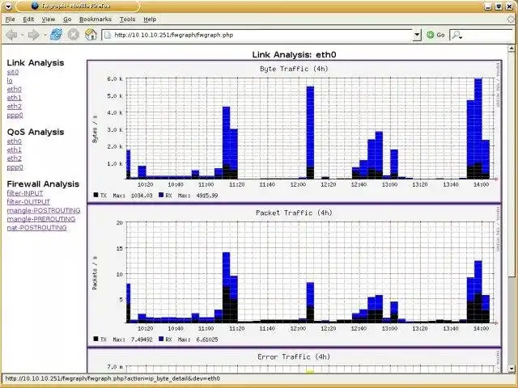Open the mangle-PREROUTING firewall link

click(41, 219)
